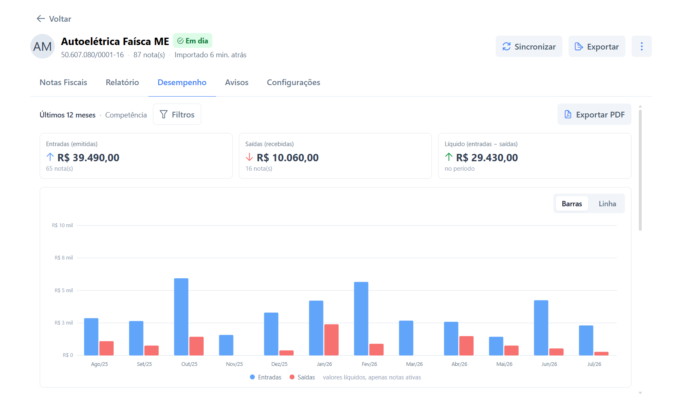Click the Em dia status badge

(x=193, y=41)
